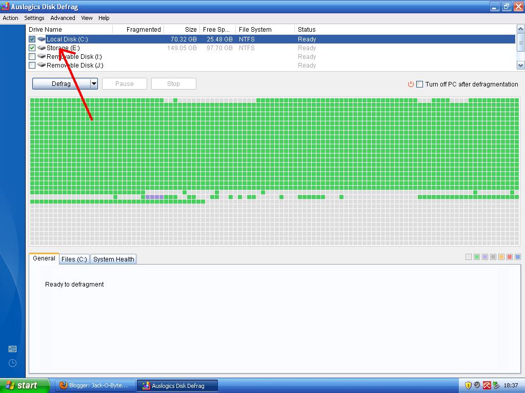Click the red power icon near Turn off PC
This screenshot has height=393, width=525.
point(411,84)
